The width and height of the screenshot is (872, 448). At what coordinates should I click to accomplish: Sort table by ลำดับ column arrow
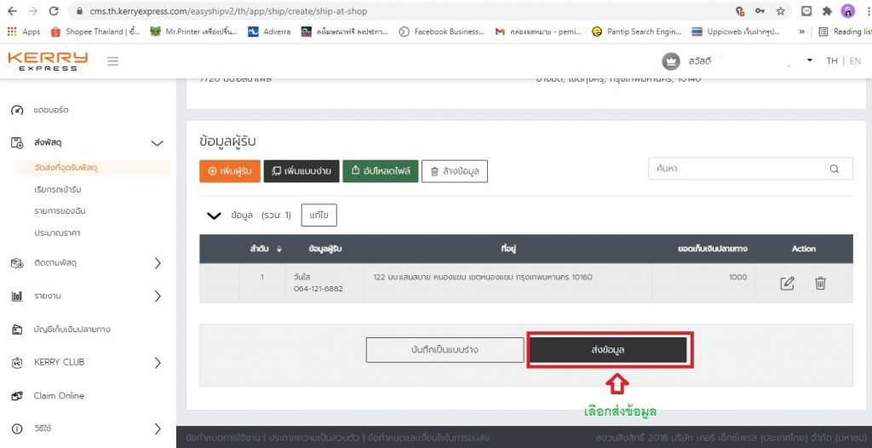click(279, 250)
